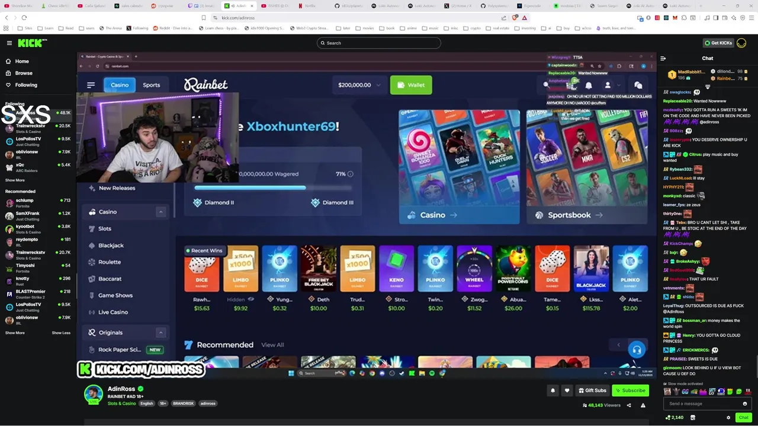Open the $200,000.00 balance dropdown
This screenshot has width=758, height=426.
coord(359,85)
